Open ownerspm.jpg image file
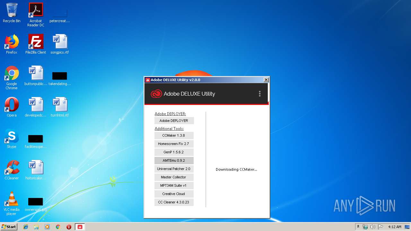Screen dimensions: 411x231 tap(36, 204)
